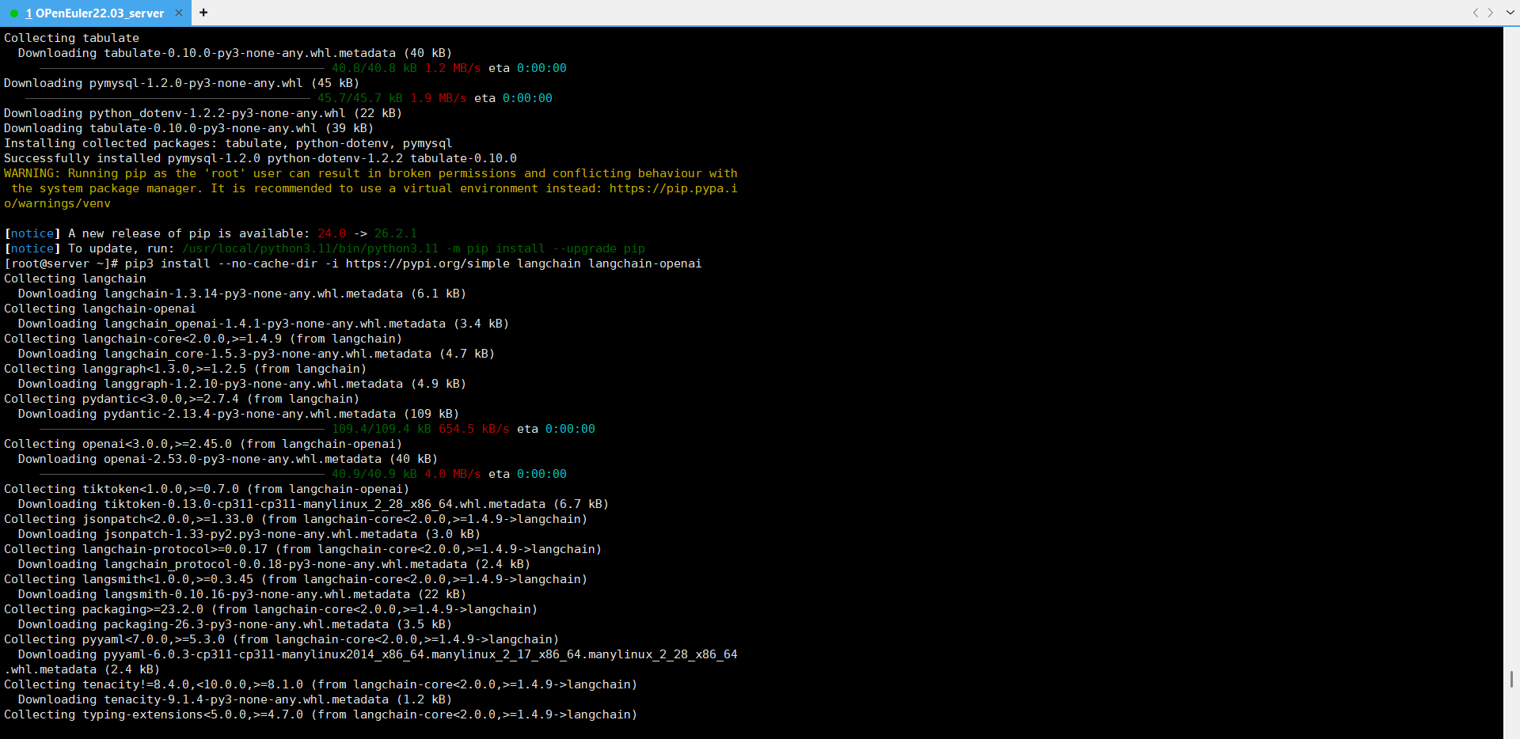Click the 'Collecting typing-extensions<5.0.0,>=4.7.0' line

[x=321, y=714]
